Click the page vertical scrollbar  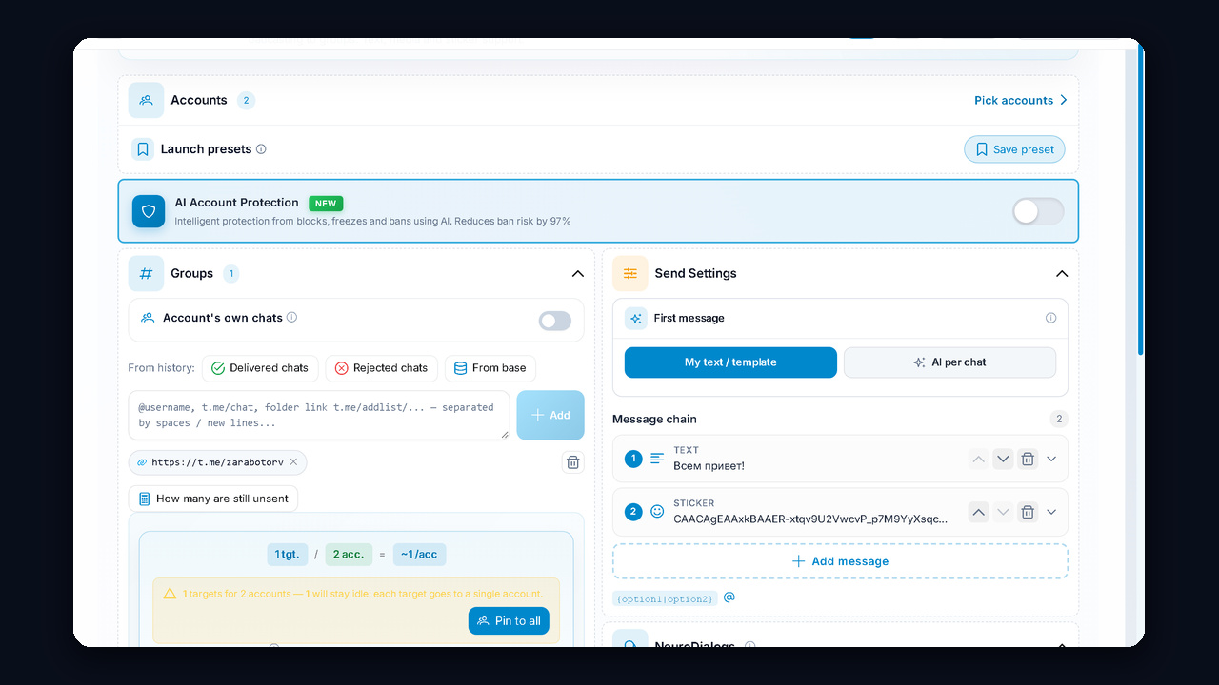click(x=1140, y=200)
